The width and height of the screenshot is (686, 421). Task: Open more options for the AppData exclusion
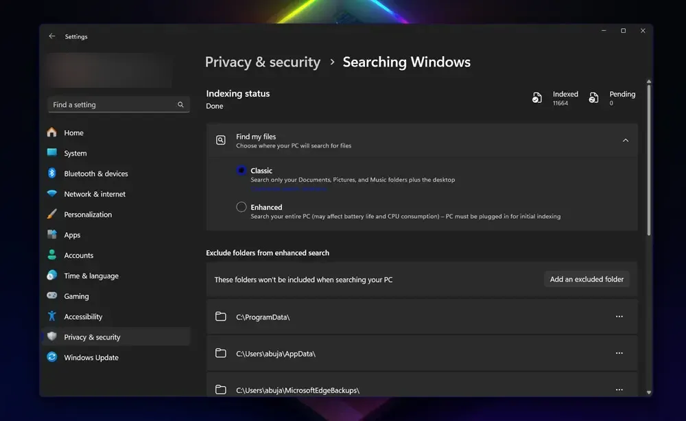[619, 353]
